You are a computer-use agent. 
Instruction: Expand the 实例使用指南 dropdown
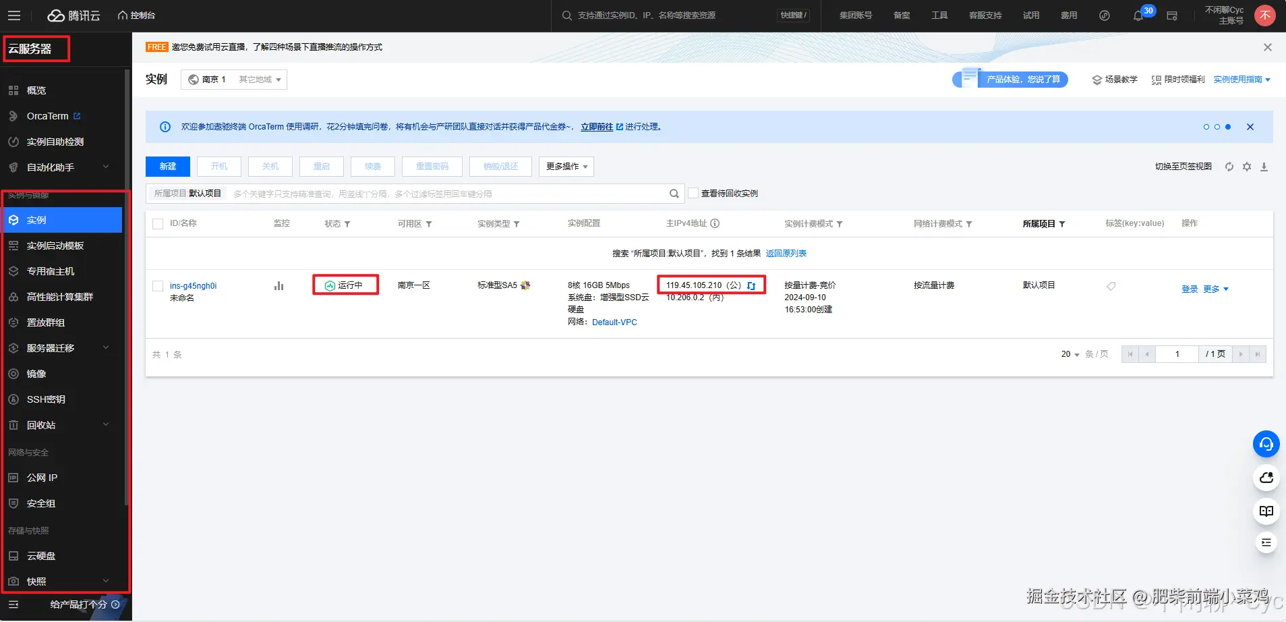[1242, 80]
